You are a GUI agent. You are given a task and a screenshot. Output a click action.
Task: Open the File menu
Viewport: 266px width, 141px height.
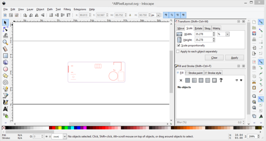coord(6,9)
